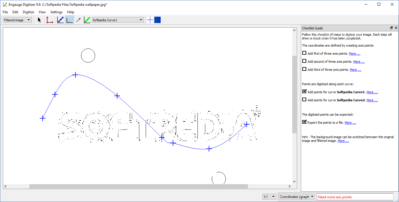Open the Edit menu

[x=15, y=12]
